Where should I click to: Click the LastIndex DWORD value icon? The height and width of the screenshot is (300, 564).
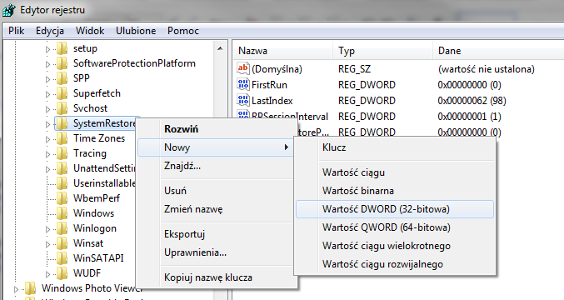(x=243, y=100)
